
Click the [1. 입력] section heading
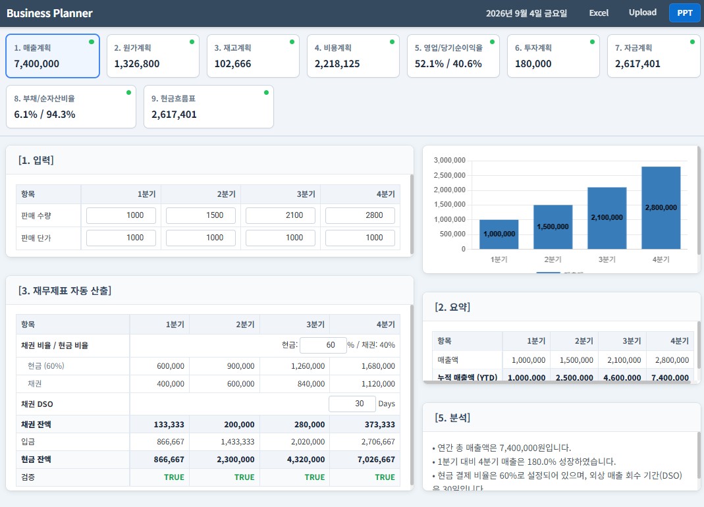pos(36,160)
